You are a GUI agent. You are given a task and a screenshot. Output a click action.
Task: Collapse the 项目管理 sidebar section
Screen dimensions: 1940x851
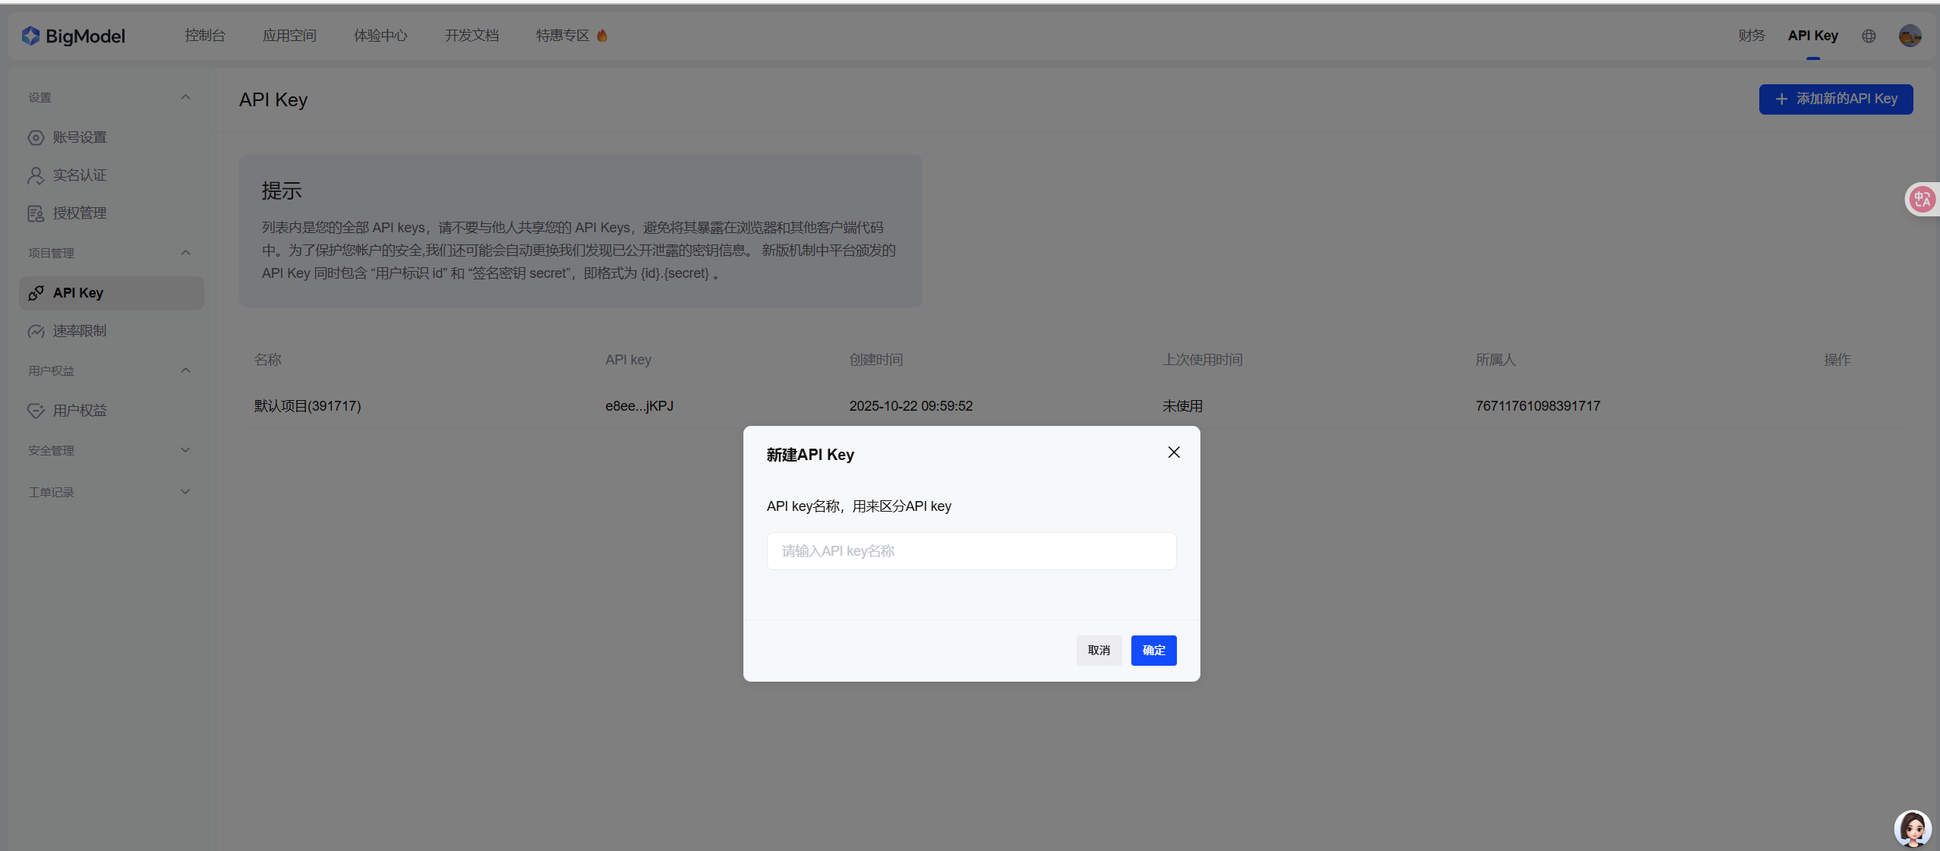[x=185, y=253]
